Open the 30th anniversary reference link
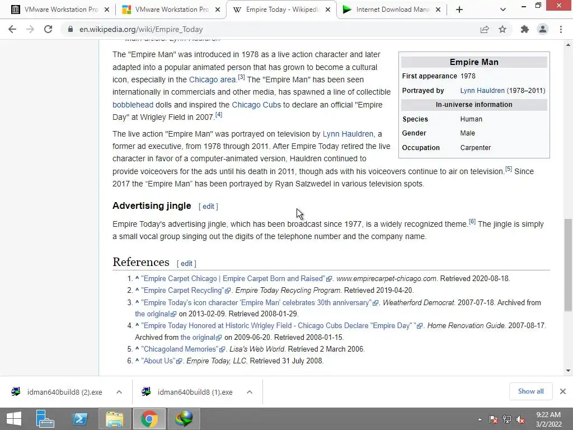 coord(256,303)
